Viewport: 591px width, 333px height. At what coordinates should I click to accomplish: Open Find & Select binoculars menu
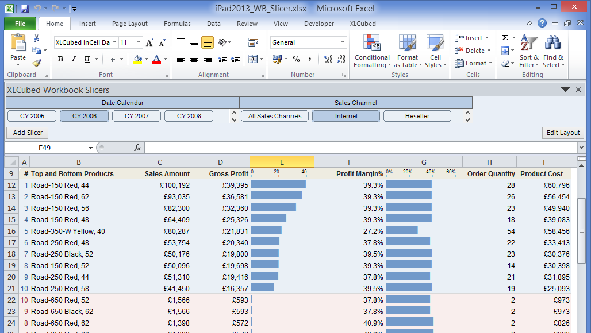click(x=553, y=51)
